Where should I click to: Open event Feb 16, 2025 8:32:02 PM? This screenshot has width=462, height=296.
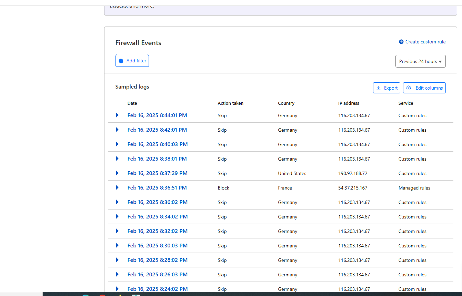coord(158,231)
